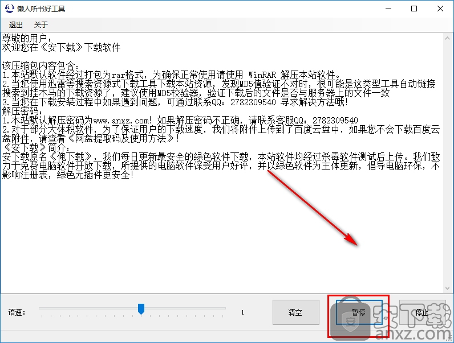This screenshot has height=343, width=454.
Task: Click the line mentioning WinRAR 解压
Action: [x=172, y=75]
